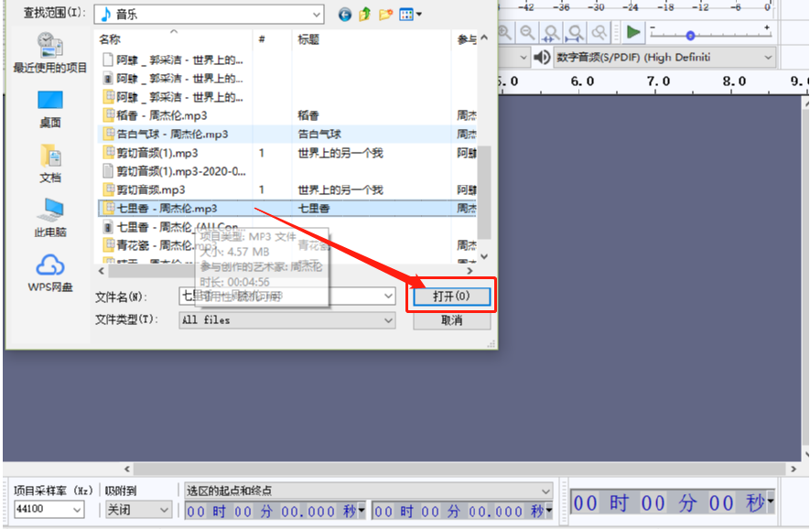
Task: Fit selection to width in Audacity
Action: click(x=551, y=33)
